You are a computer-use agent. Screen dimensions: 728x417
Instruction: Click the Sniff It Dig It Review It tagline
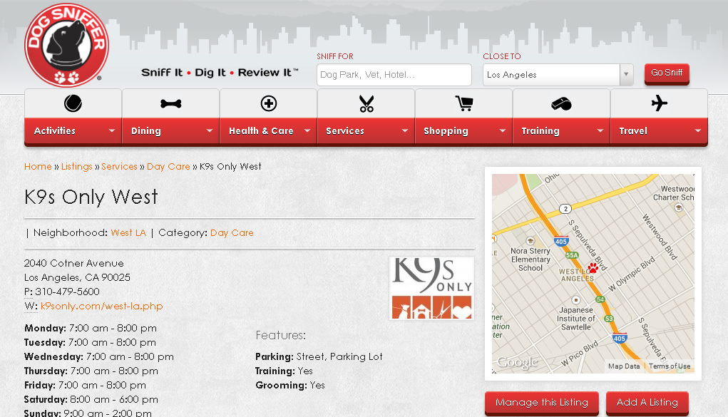point(220,73)
